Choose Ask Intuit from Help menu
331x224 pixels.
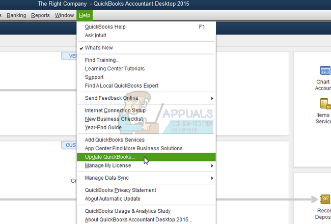click(x=146, y=35)
